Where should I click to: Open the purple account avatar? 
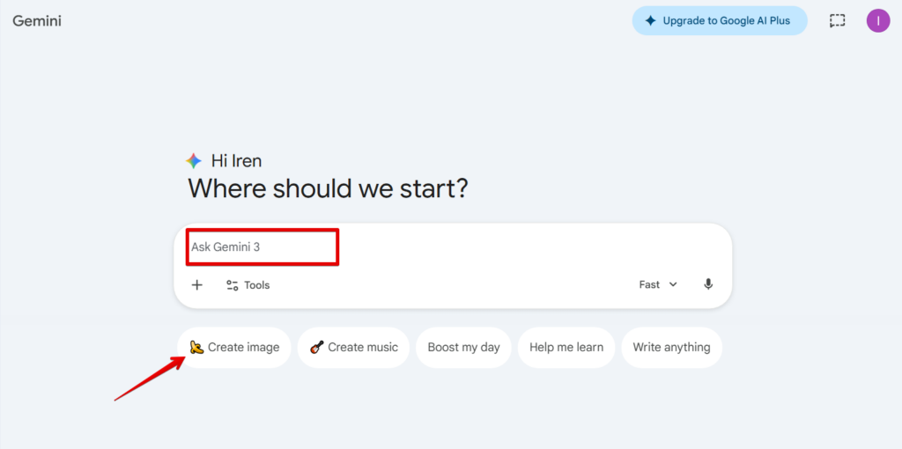(x=878, y=21)
